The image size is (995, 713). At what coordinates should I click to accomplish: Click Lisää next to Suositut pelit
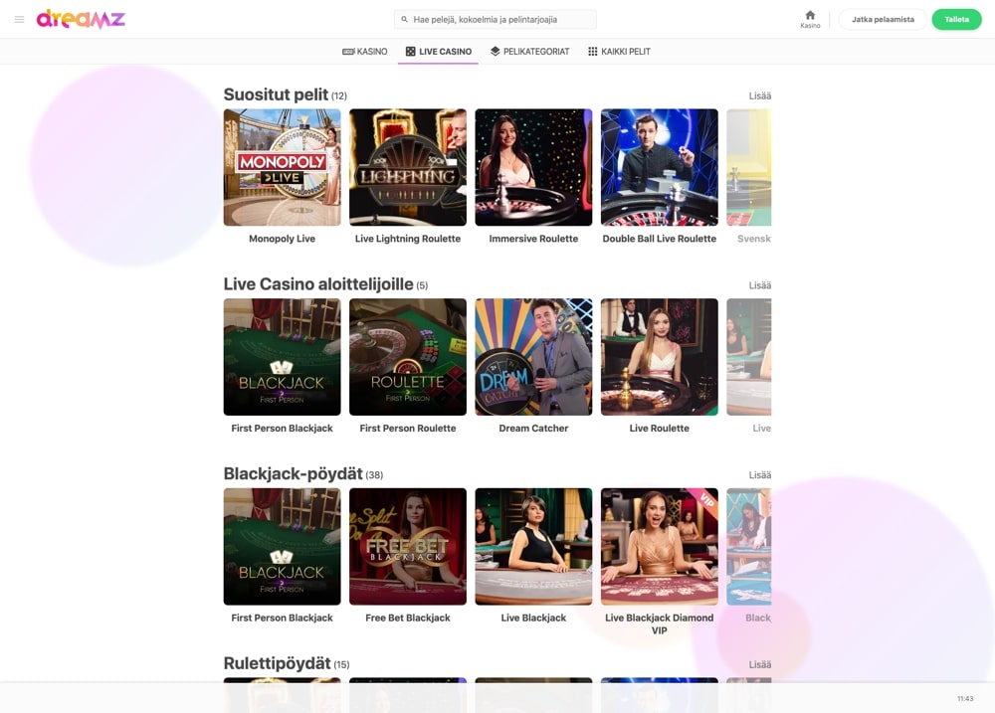tap(759, 95)
